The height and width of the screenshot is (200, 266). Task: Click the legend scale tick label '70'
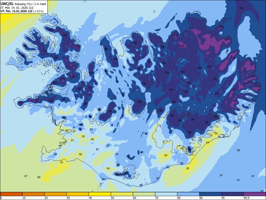(157, 198)
